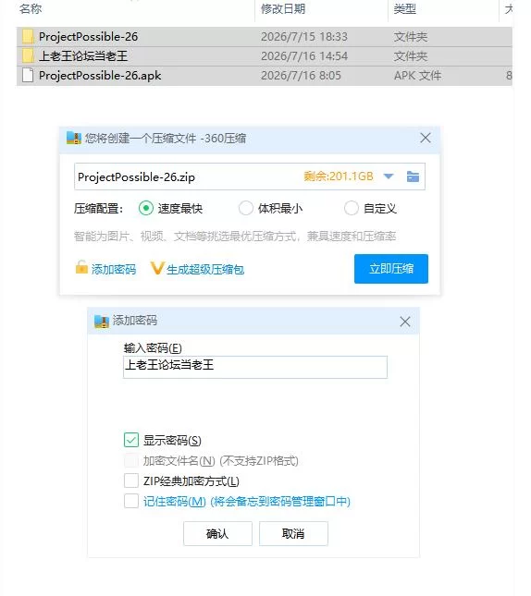Click 文件夹 type in ProjectPossible-26 row
Image resolution: width=531 pixels, height=596 pixels.
(411, 36)
